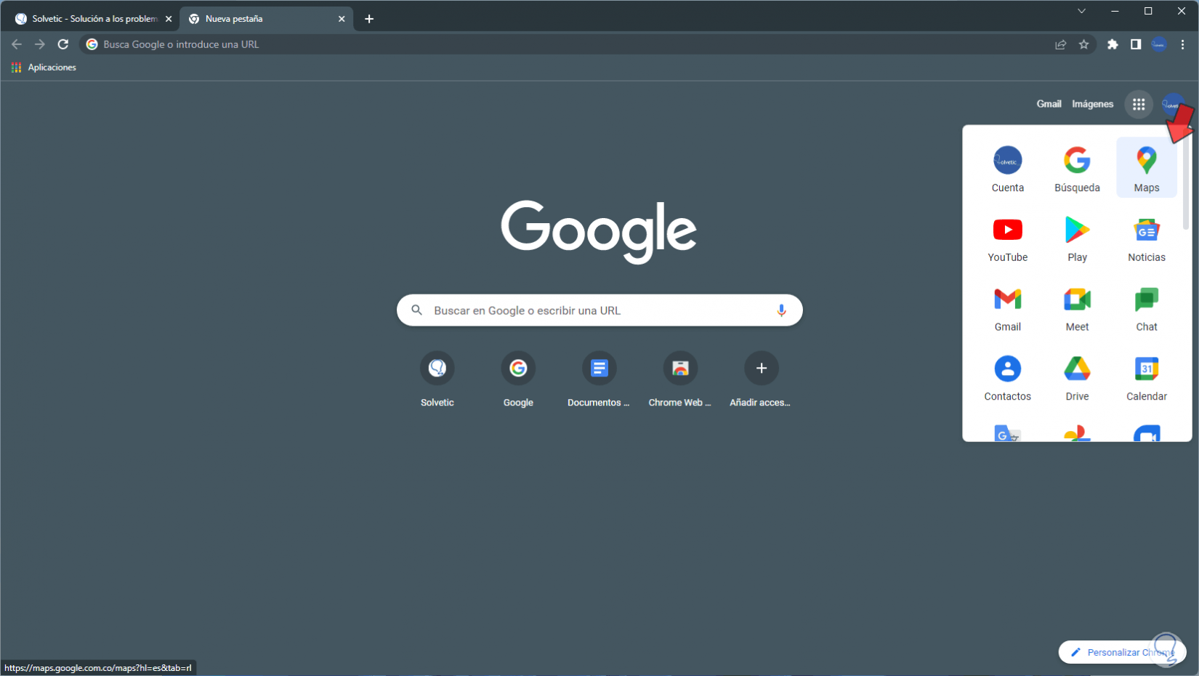Reload the current page
1199x676 pixels.
63,44
